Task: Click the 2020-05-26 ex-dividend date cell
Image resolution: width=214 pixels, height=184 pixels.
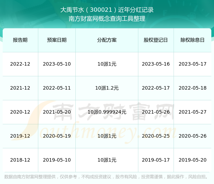Action: pos(192,136)
